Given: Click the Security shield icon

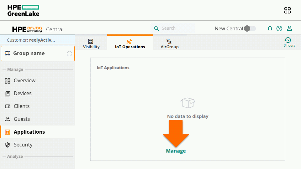Looking at the screenshot, I should pos(8,145).
